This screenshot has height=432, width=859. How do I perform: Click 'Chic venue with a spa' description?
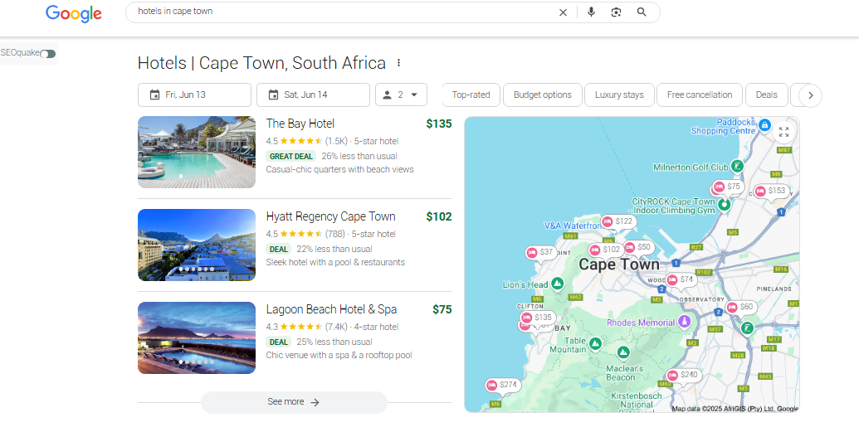pyautogui.click(x=339, y=356)
